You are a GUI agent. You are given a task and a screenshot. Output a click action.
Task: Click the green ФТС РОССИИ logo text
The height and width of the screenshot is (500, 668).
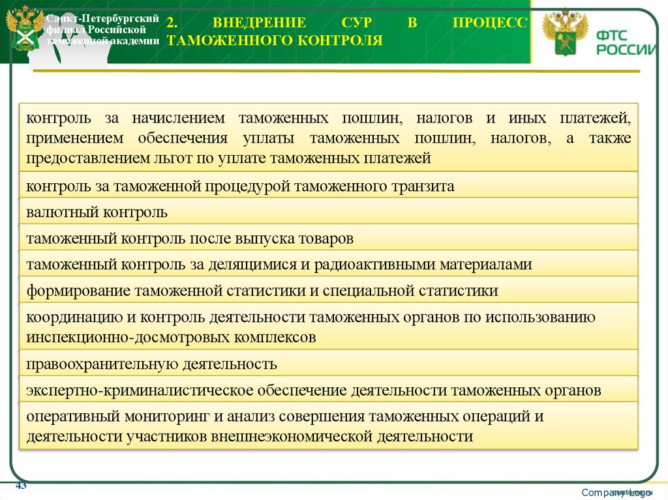point(624,41)
